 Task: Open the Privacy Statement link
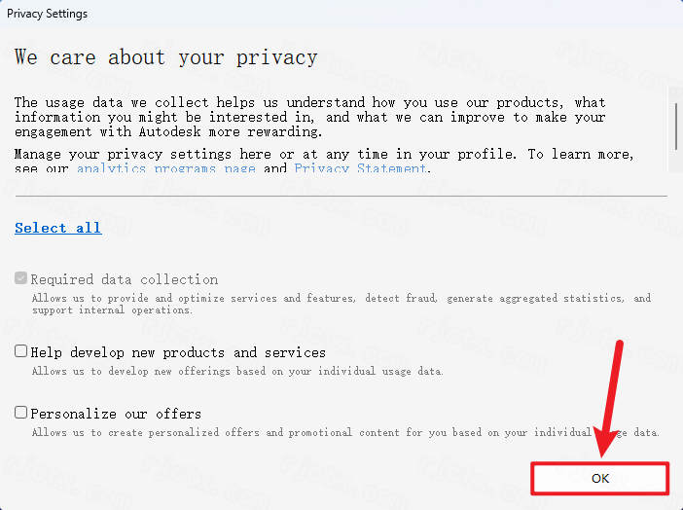(x=360, y=168)
